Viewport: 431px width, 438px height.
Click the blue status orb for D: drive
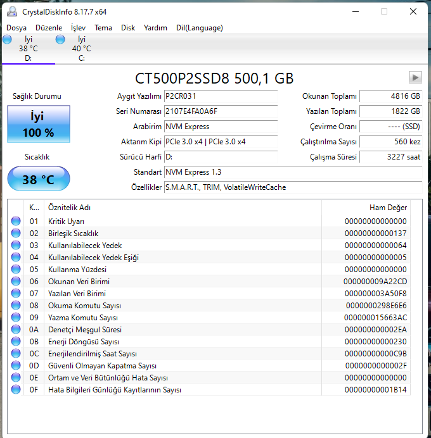coord(7,39)
